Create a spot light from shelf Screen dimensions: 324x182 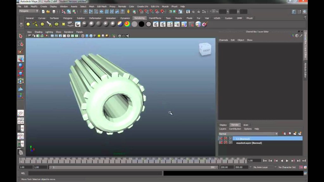coord(49,24)
